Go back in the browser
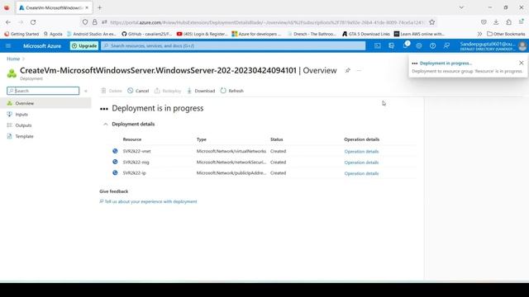The image size is (529, 297). (8, 22)
